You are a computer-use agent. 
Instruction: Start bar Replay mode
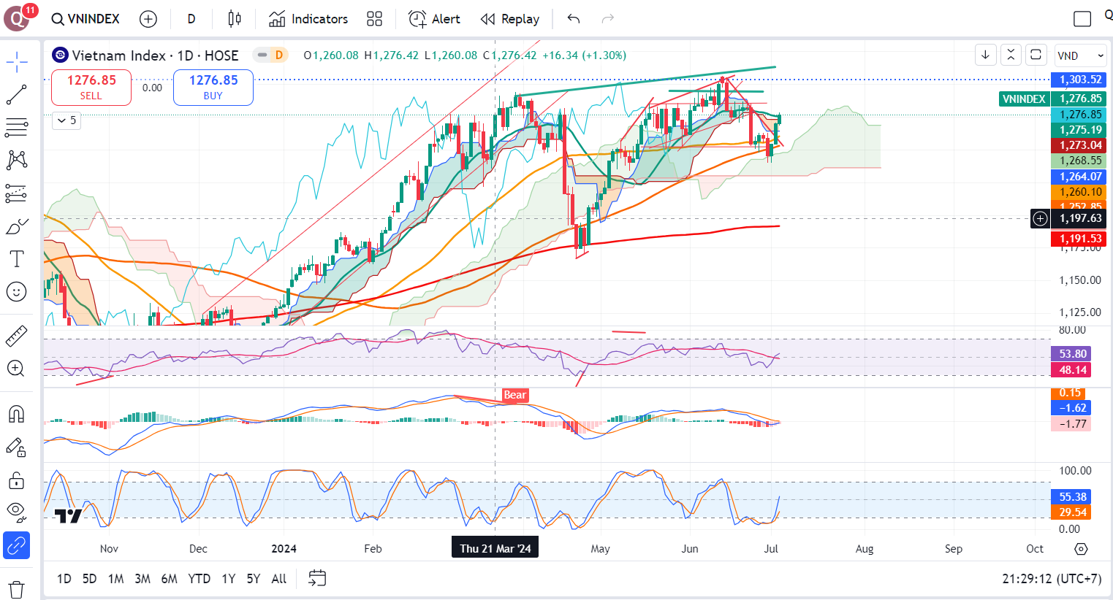click(510, 19)
